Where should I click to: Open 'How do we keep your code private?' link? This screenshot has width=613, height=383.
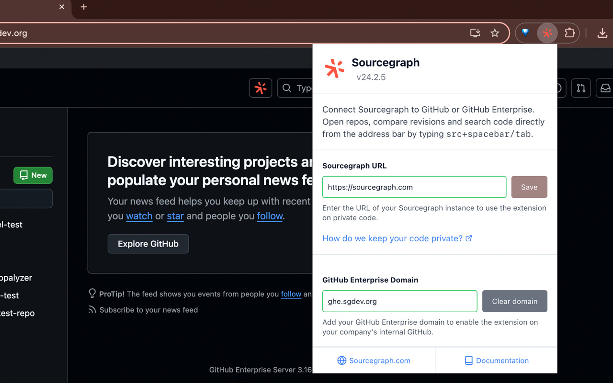(x=397, y=238)
